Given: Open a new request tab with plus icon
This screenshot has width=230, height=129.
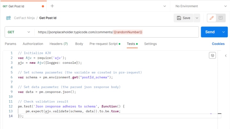Looking at the screenshot, I should 52,6.
